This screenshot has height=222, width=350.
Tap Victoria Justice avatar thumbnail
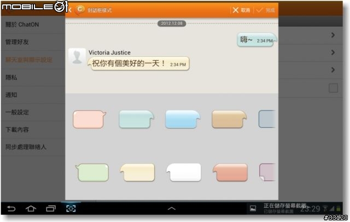[x=77, y=56]
